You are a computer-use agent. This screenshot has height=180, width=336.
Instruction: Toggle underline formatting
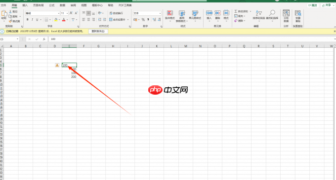point(37,20)
